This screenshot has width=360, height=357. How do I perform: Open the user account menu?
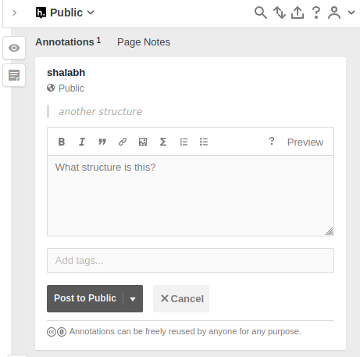point(341,13)
